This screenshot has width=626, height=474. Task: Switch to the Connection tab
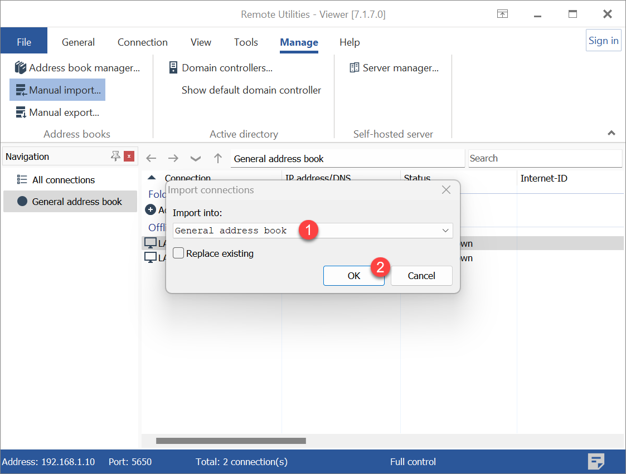coord(142,42)
